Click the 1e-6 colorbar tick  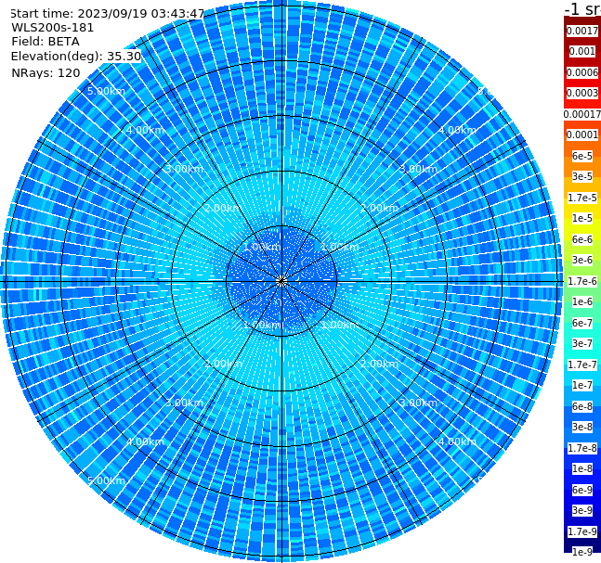coord(582,301)
